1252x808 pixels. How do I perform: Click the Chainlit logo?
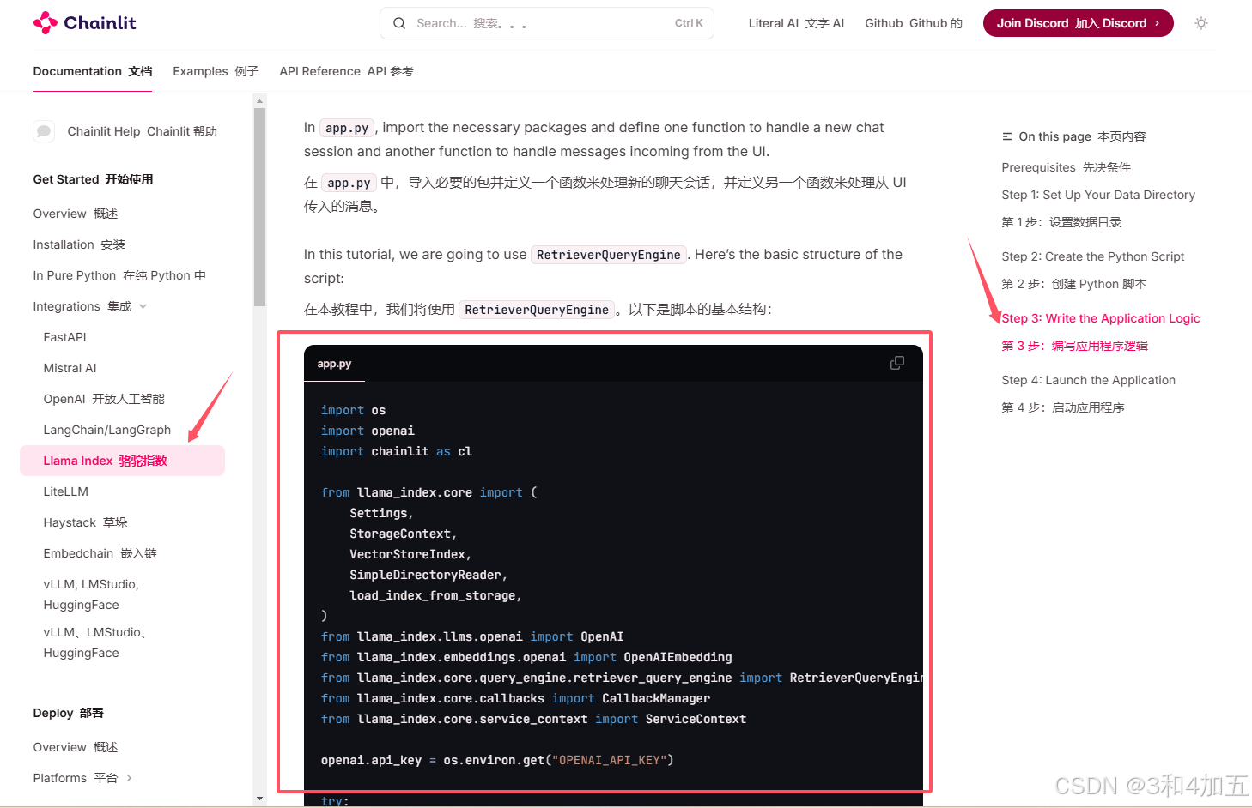click(84, 23)
